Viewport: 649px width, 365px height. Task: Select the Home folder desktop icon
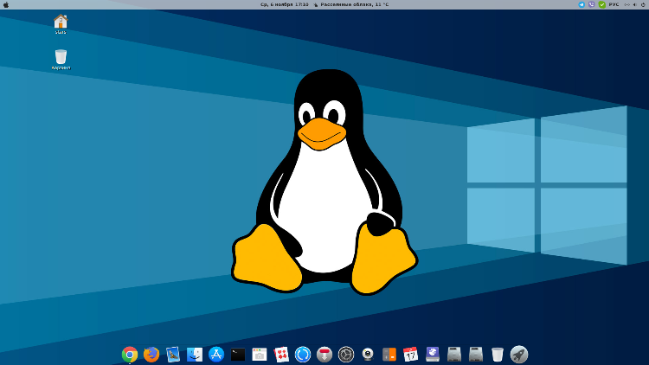point(61,22)
